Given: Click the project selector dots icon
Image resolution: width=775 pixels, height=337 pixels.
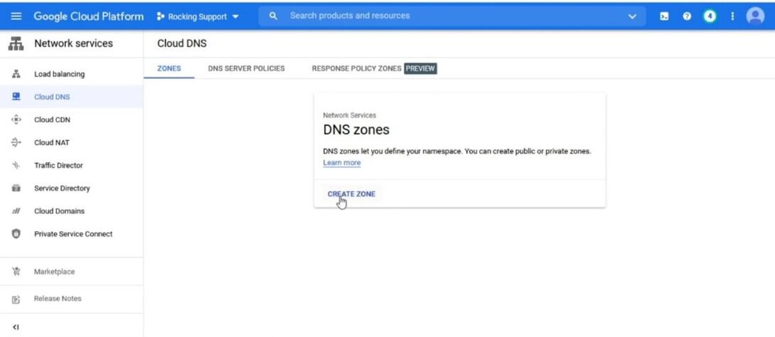Looking at the screenshot, I should (160, 16).
